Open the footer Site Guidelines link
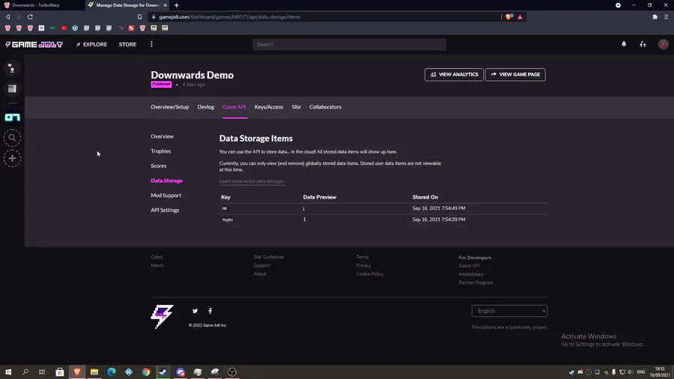This screenshot has height=379, width=674. coord(269,257)
